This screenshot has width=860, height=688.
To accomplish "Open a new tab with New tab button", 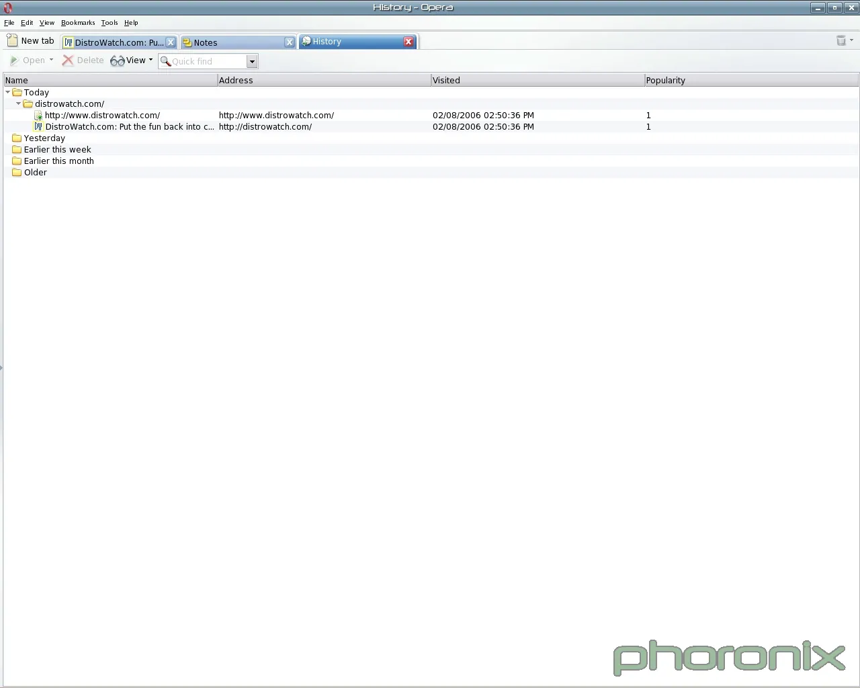I will pyautogui.click(x=30, y=41).
